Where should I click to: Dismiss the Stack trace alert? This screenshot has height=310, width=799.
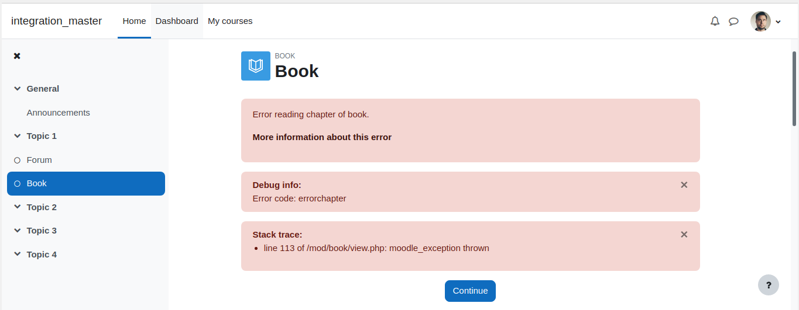click(x=684, y=234)
